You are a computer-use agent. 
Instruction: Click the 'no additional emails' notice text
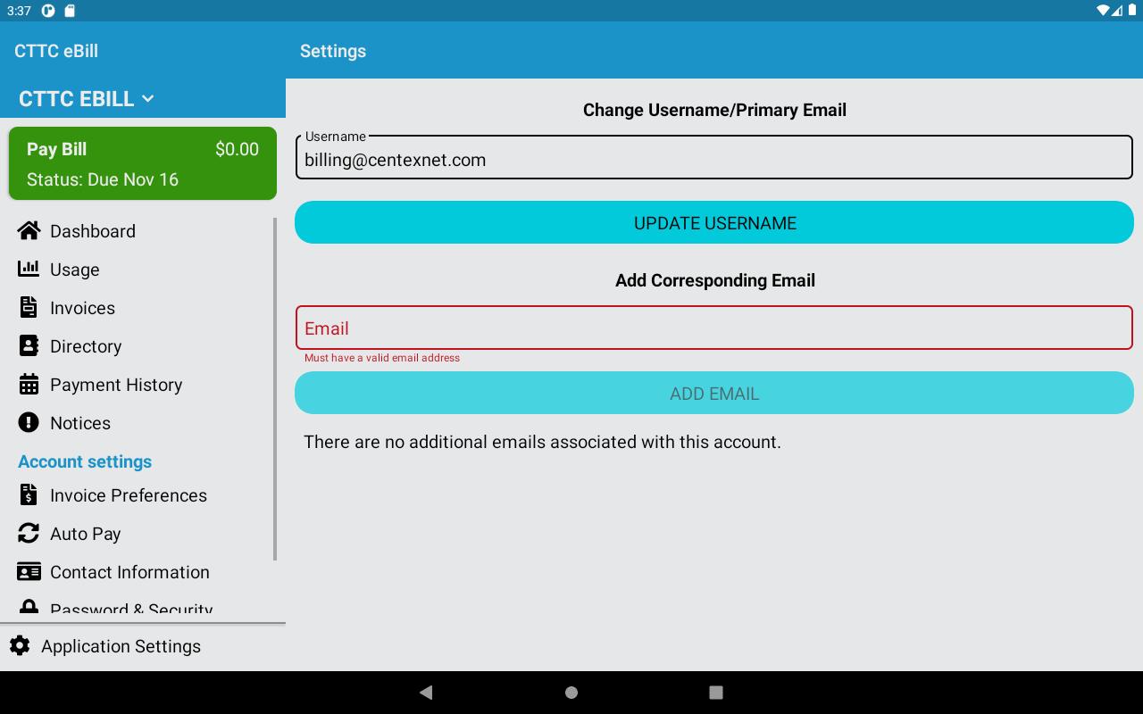coord(542,442)
